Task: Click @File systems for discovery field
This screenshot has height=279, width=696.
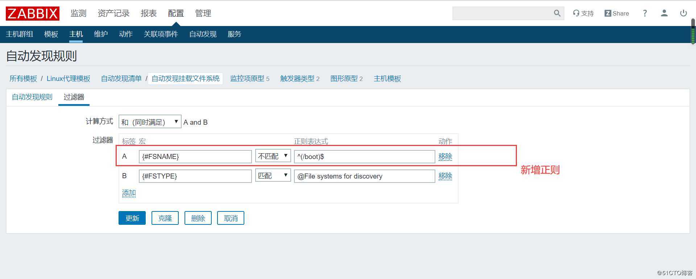Action: [x=364, y=176]
